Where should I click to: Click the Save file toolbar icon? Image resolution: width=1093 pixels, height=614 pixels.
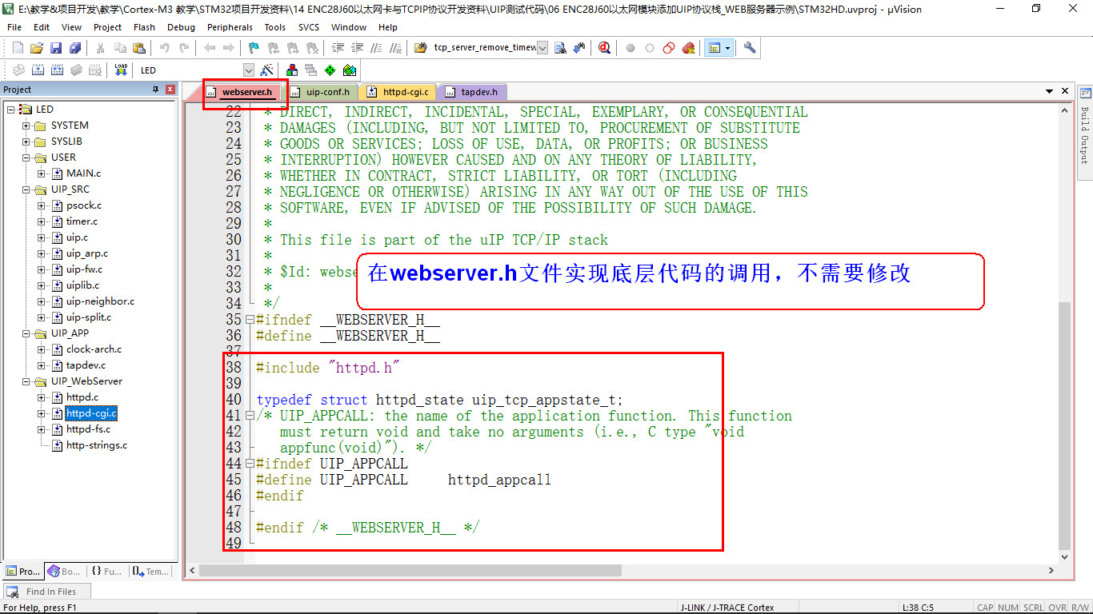pos(56,48)
